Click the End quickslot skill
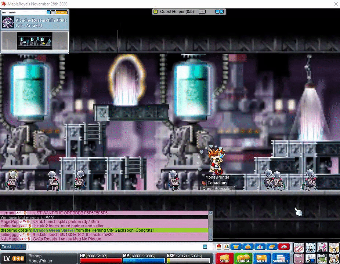340x264 pixels. click(322, 258)
